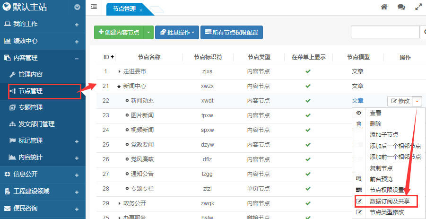Click the fullscreen expand icon
Screen dimensions: 426x219
[x=418, y=7]
